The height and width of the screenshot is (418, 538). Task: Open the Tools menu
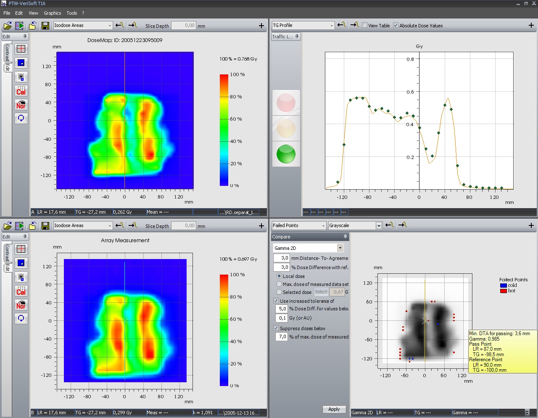72,13
